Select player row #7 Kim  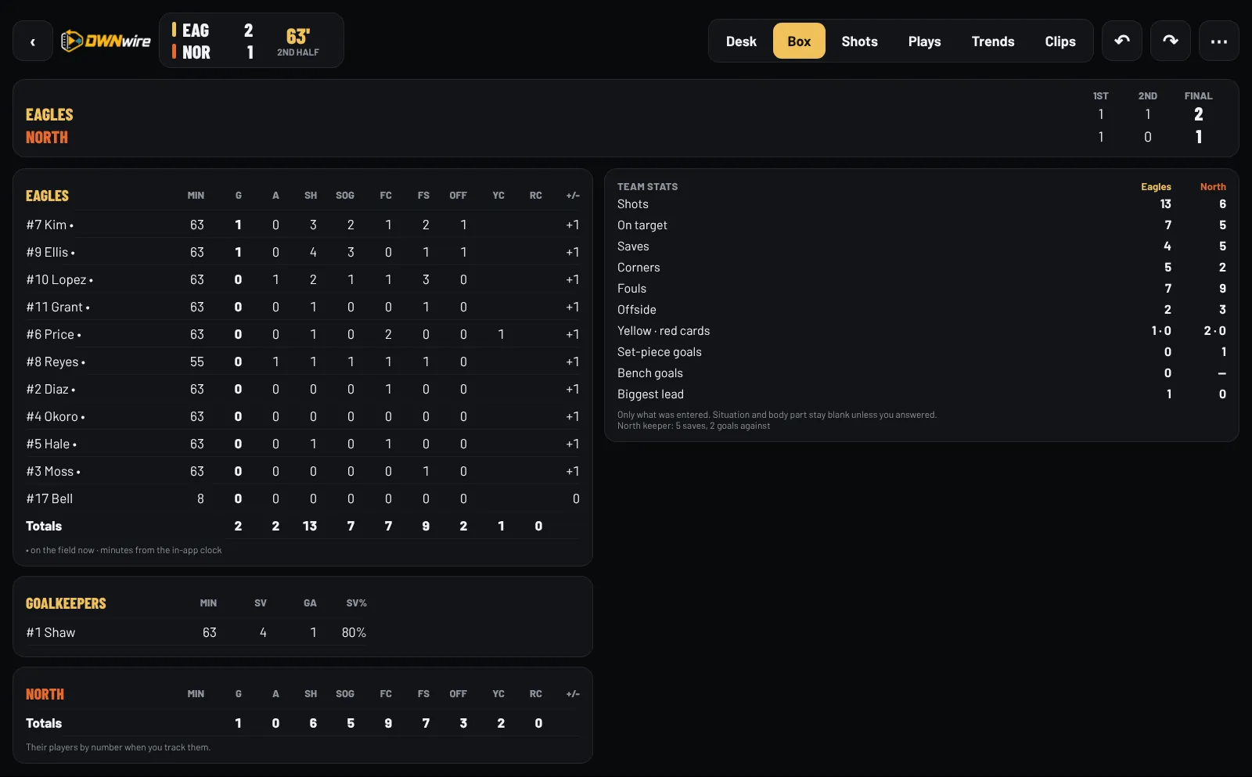click(x=303, y=225)
